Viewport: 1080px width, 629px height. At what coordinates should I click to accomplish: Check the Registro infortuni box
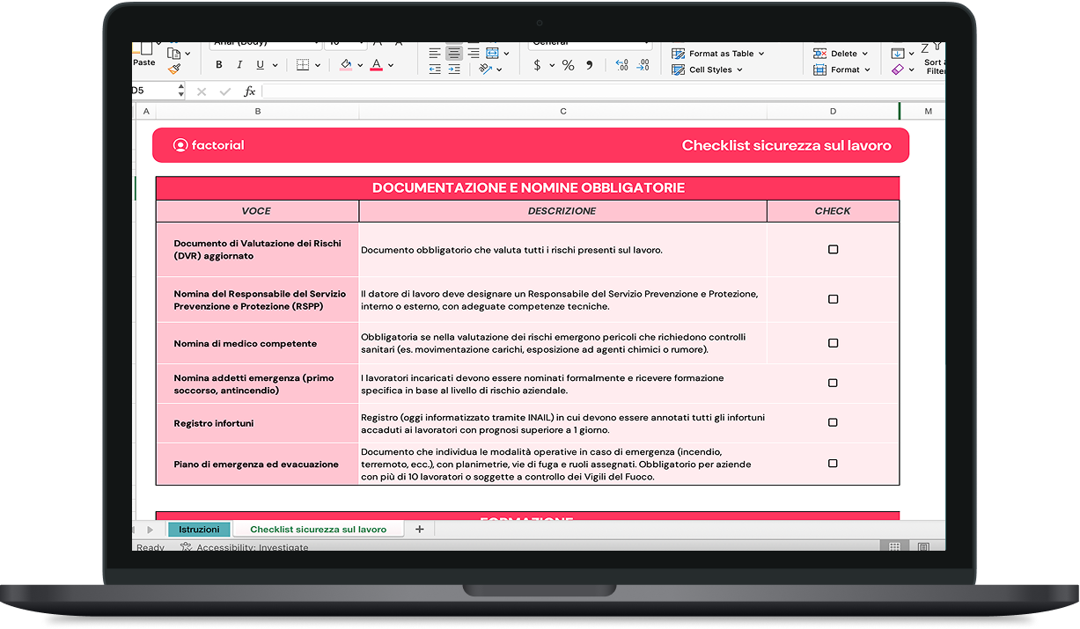[x=834, y=423]
